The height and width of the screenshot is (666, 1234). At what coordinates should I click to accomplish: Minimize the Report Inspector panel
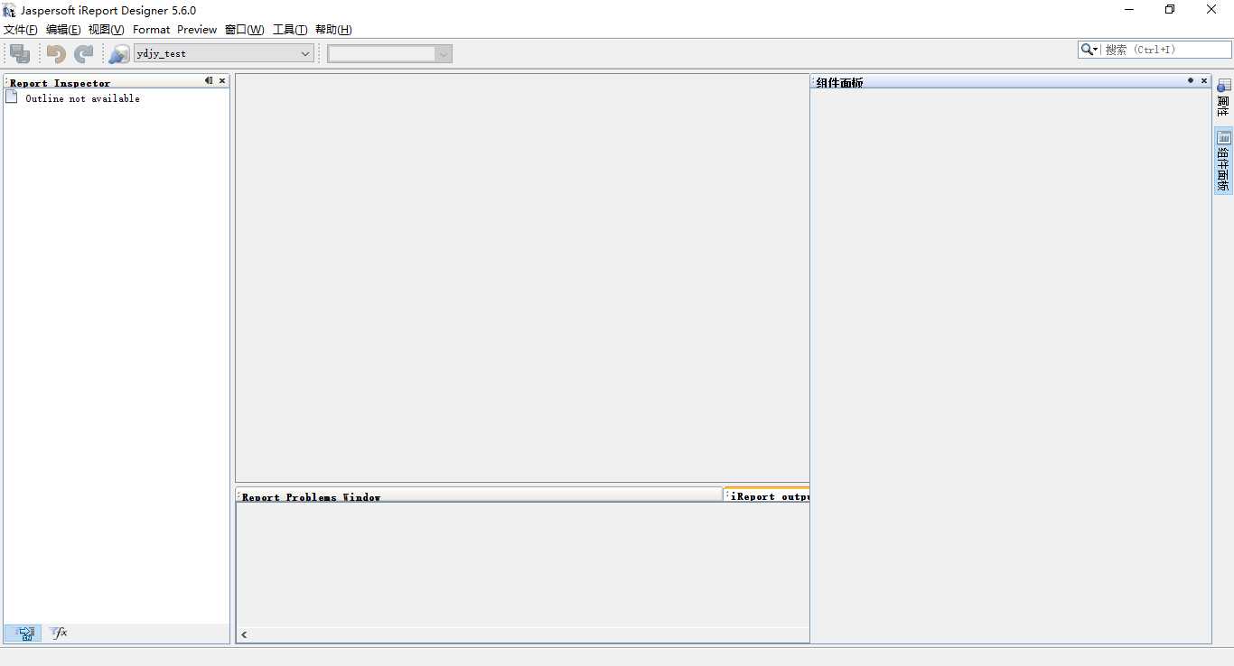tap(209, 80)
